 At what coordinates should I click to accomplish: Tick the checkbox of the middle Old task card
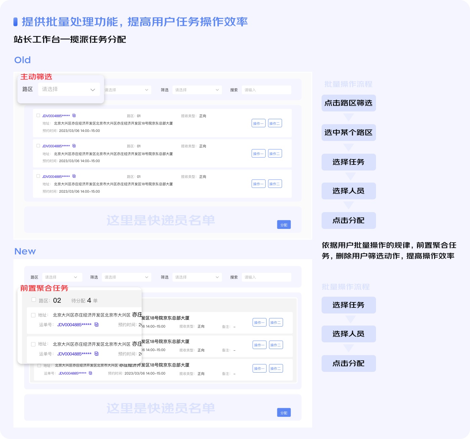[38, 146]
